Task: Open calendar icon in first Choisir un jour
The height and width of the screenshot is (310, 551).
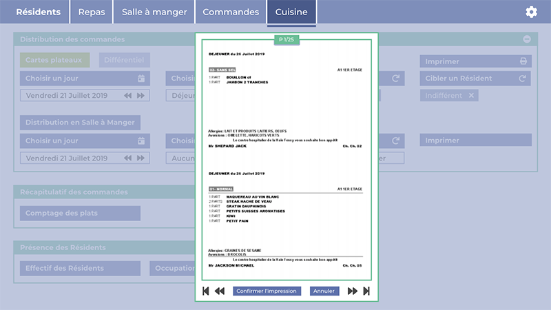Action: (141, 79)
